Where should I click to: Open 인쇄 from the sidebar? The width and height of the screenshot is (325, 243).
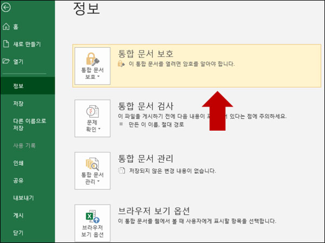pyautogui.click(x=18, y=163)
